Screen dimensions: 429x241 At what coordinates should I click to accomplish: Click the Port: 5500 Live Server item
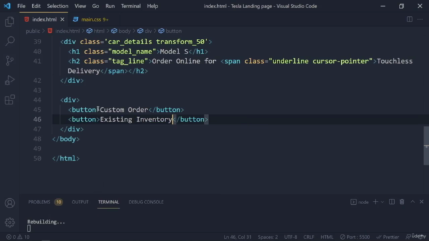(x=355, y=237)
